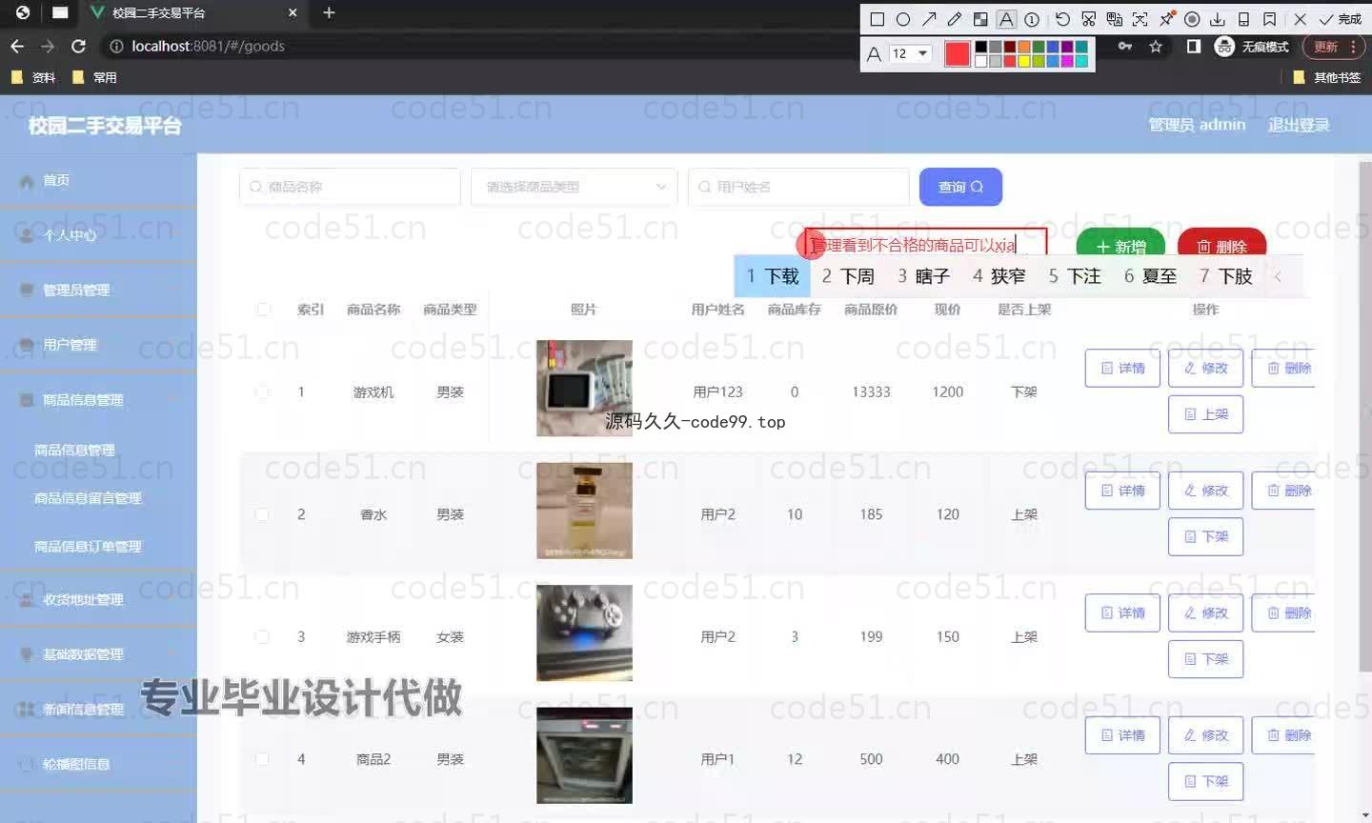
Task: Click 详情 button for 商品2 row
Action: pos(1122,735)
